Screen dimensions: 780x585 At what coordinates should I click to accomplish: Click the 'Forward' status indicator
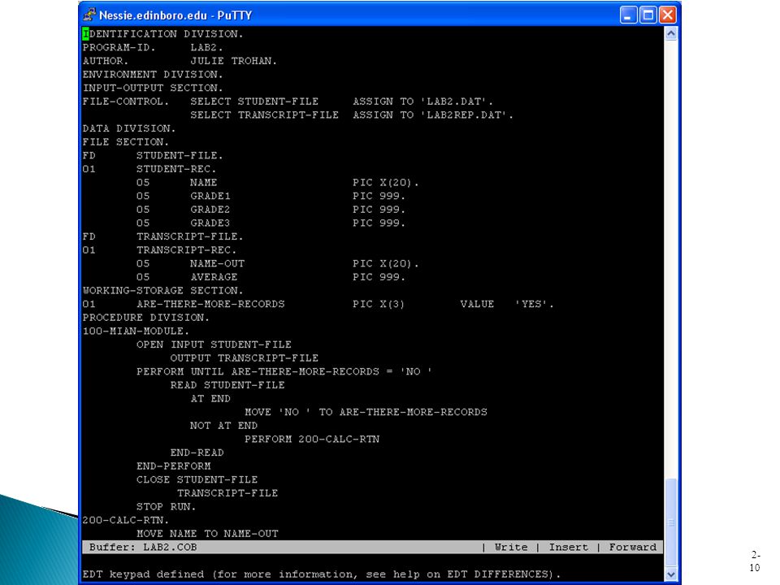[633, 547]
